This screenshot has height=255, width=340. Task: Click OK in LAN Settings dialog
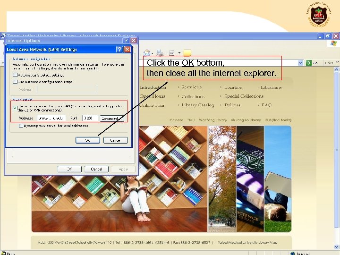click(x=88, y=140)
